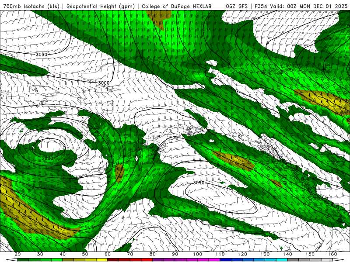Pick the bright yellow swatch on the color bar
This screenshot has width=350, height=262.
point(102,260)
